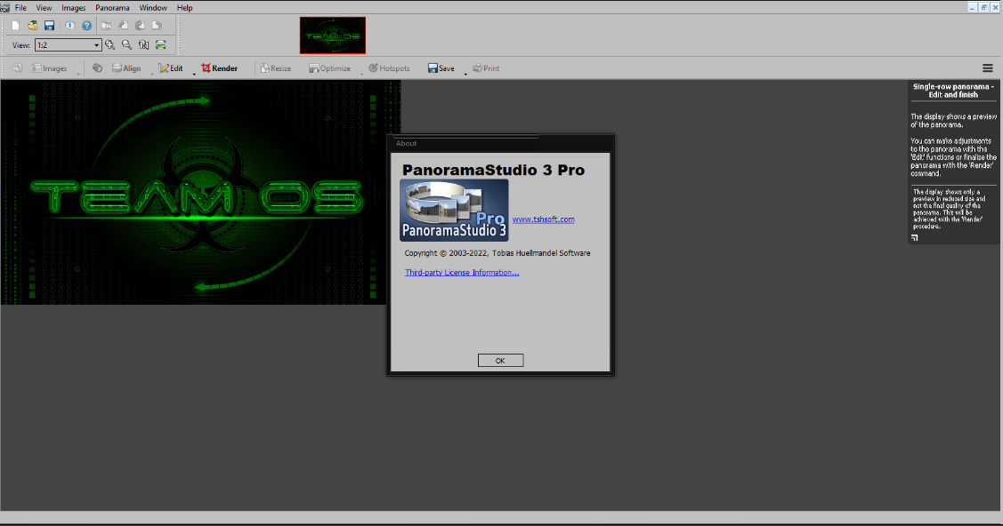Screen dimensions: 1003x526
Task: Click the greyed globe icon left of Align
Action: [x=97, y=68]
